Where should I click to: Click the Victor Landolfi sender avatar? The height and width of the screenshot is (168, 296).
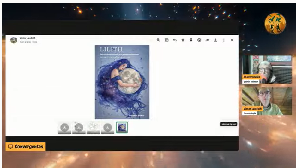coord(14,40)
